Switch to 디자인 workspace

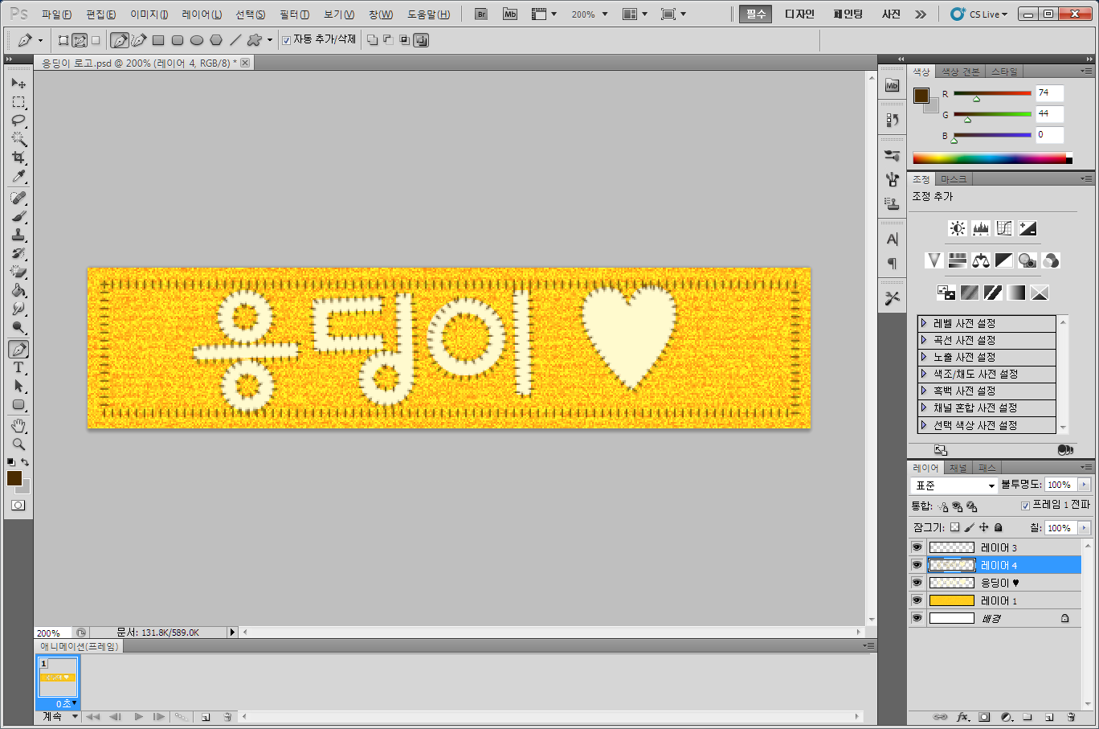coord(799,14)
